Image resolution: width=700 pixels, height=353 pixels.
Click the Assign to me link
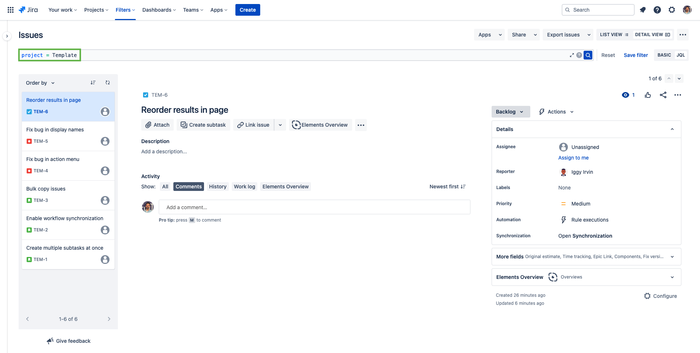(x=573, y=158)
